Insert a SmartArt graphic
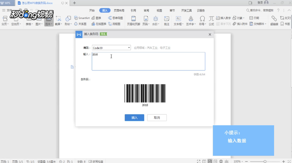 click(82, 18)
